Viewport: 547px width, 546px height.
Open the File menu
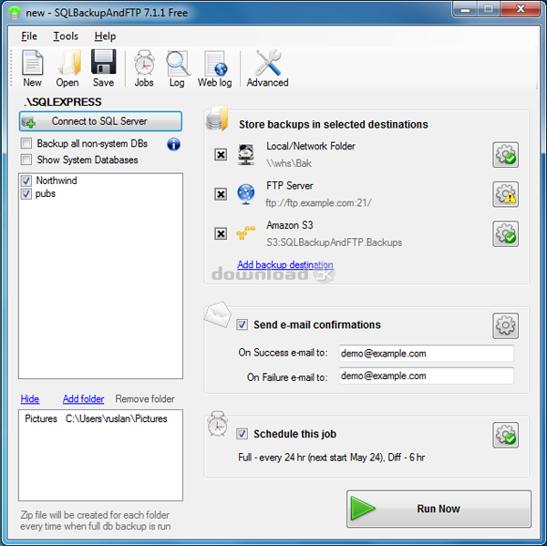coord(29,36)
